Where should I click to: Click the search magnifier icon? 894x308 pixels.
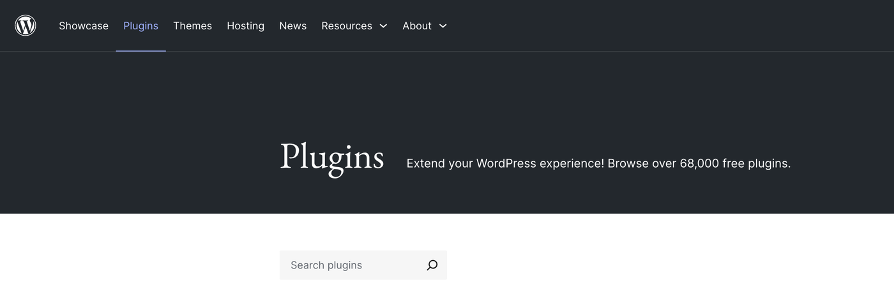click(432, 265)
